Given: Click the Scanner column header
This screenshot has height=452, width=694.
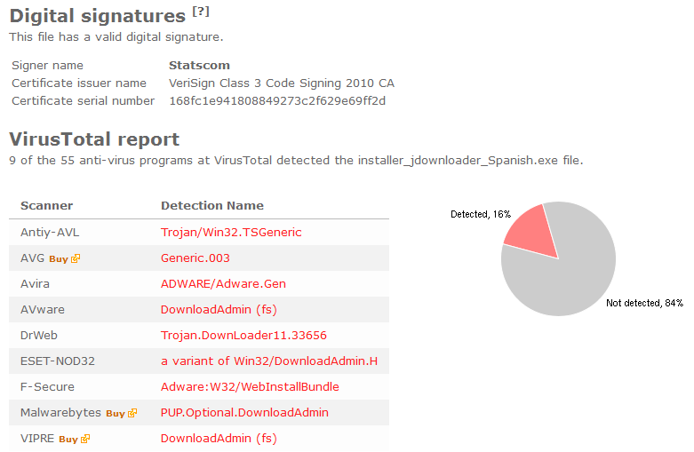Looking at the screenshot, I should coord(46,206).
